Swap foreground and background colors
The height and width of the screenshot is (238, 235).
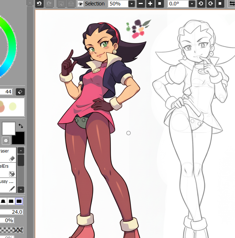pos(21,126)
